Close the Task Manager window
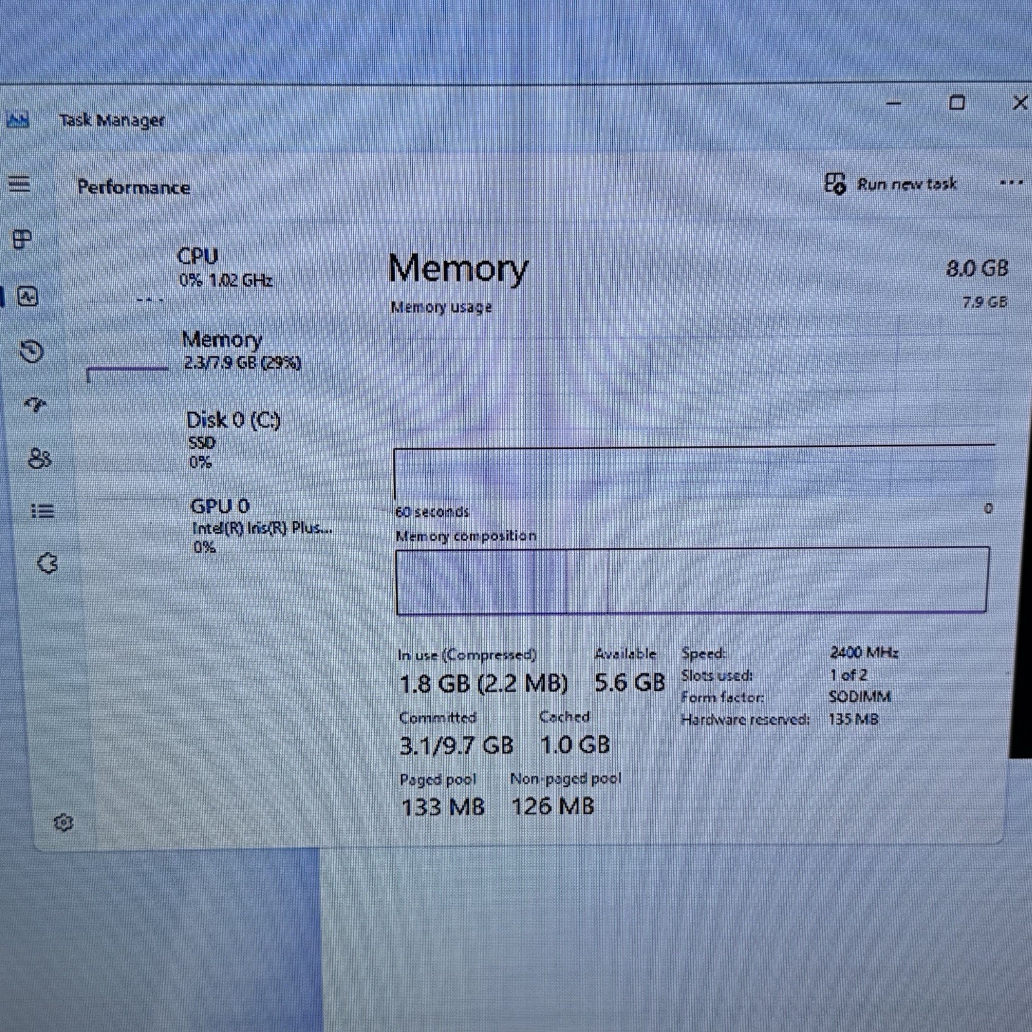1032x1032 pixels. [x=1020, y=103]
